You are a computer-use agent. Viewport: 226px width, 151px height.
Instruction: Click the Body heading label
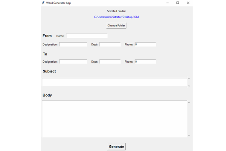pos(47,95)
